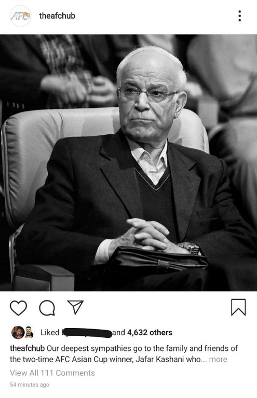Tap the black-and-white post photo
Image resolution: width=257 pixels, height=398 pixels.
(128, 163)
